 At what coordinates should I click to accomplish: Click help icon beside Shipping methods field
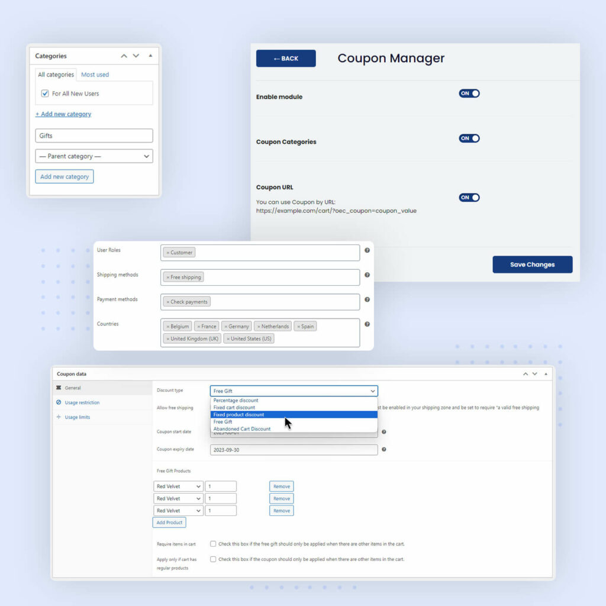tap(367, 275)
